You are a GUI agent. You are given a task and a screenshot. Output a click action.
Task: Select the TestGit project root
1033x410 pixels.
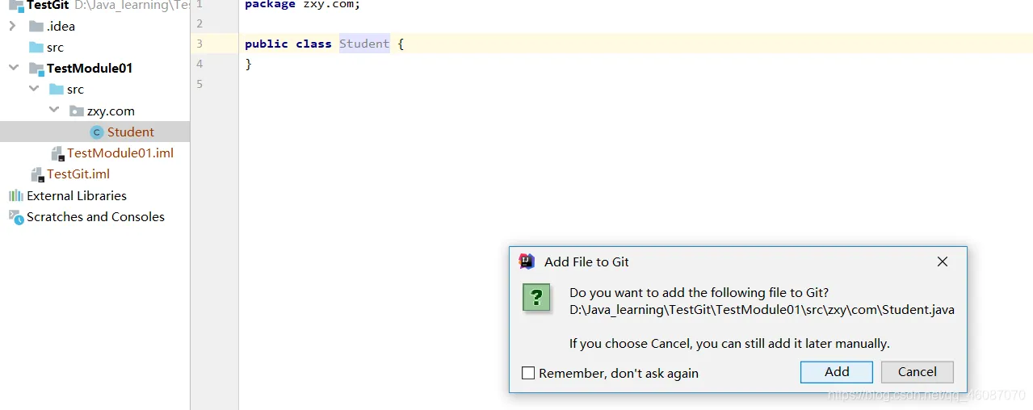(x=47, y=6)
